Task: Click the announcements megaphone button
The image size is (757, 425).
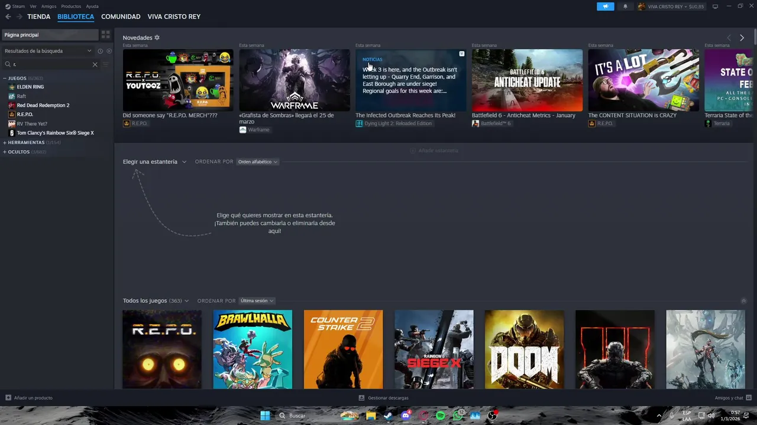Action: [605, 6]
